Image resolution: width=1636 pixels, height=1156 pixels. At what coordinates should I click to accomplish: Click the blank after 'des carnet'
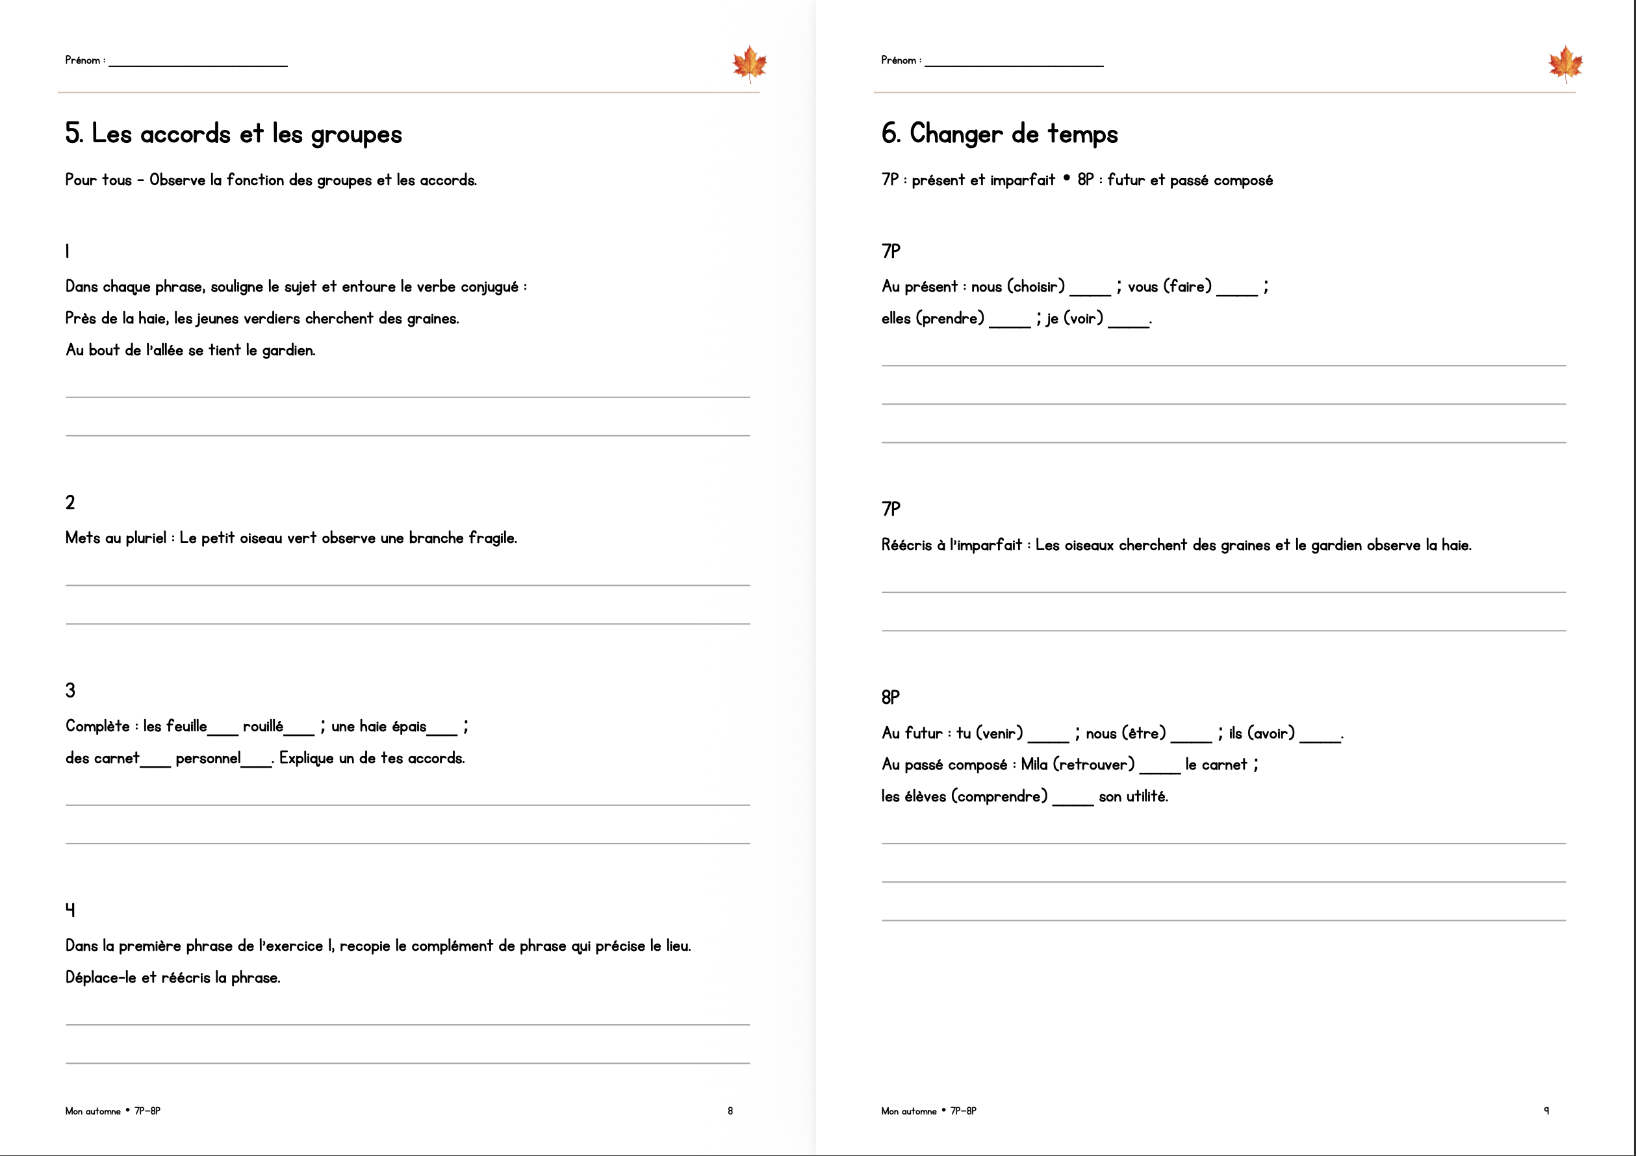155,765
